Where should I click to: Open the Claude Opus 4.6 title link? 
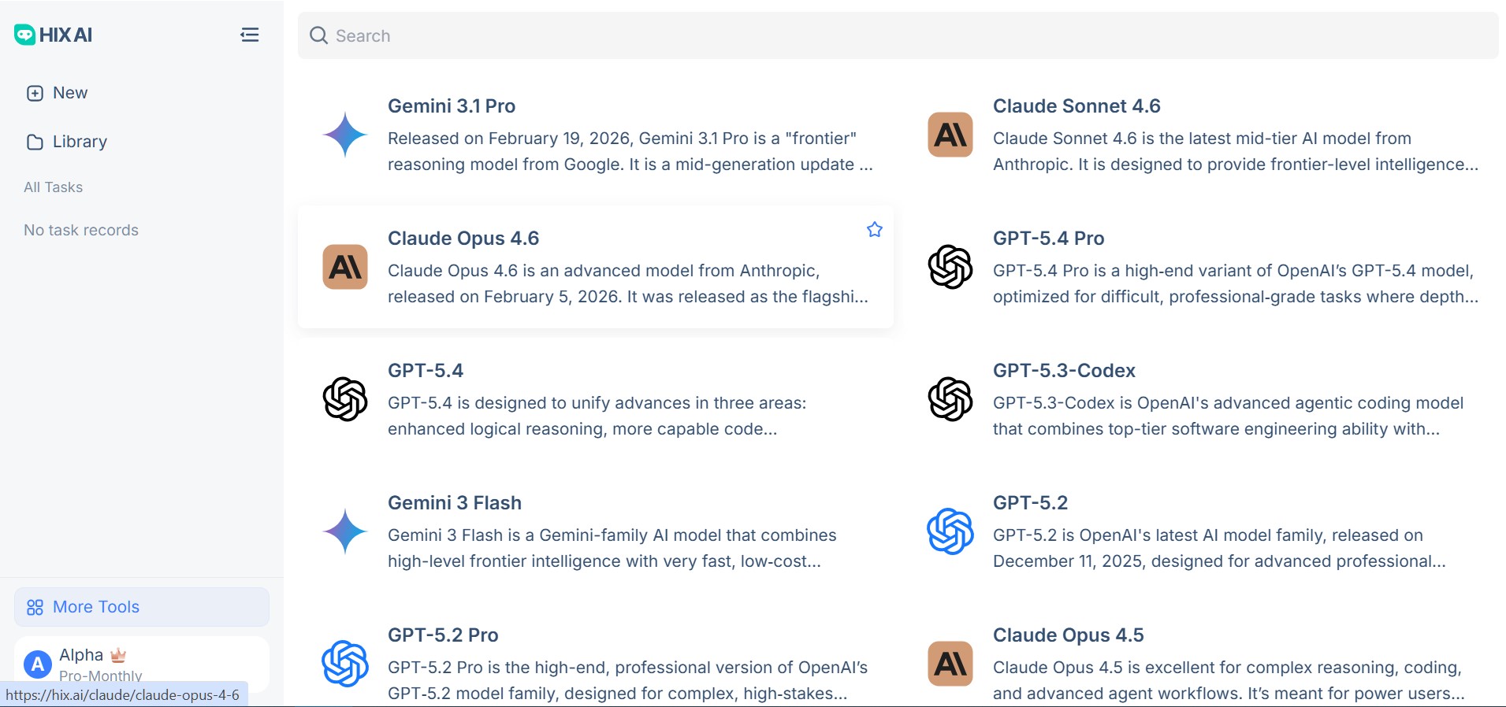463,239
